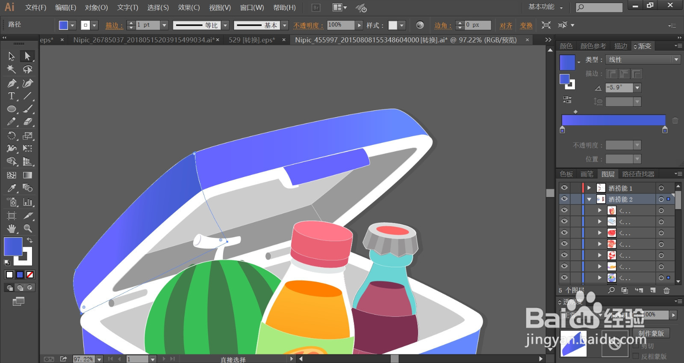The image size is (684, 363).
Task: Select the Line Segment tool
Action: pos(27,96)
